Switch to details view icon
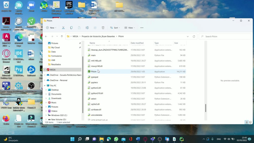The width and height of the screenshot is (254, 143). [247, 122]
